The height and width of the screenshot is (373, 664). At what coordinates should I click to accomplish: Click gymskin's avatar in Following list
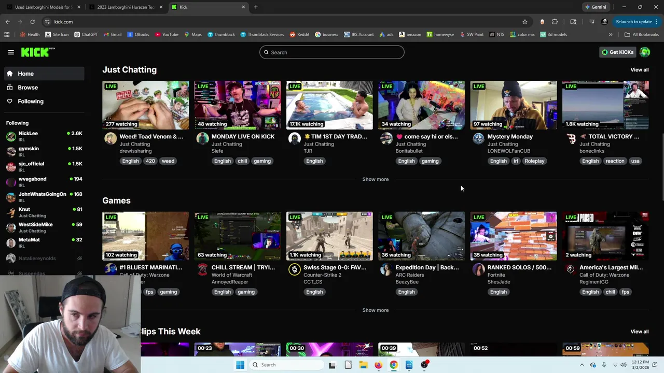pos(11,152)
